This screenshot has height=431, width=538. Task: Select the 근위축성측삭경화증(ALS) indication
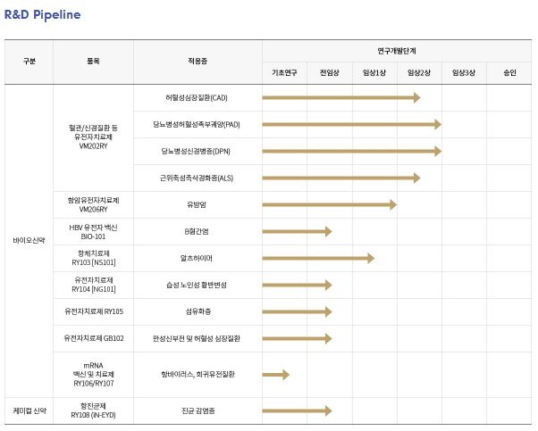[x=197, y=178]
